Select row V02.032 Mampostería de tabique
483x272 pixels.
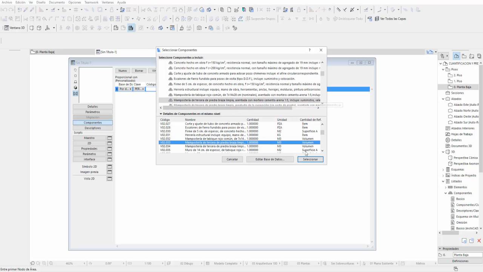(239, 139)
